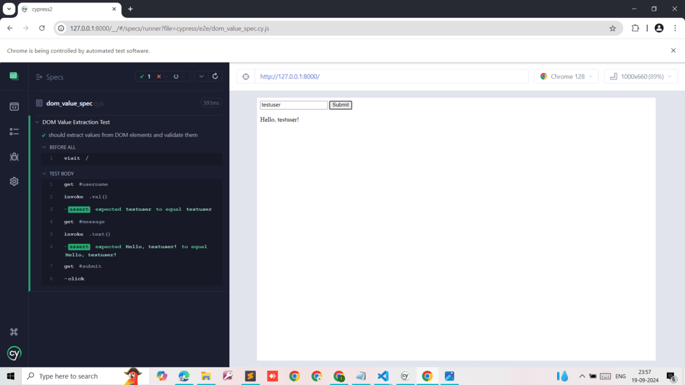
Task: Click the 593ms duration badge
Action: [211, 103]
